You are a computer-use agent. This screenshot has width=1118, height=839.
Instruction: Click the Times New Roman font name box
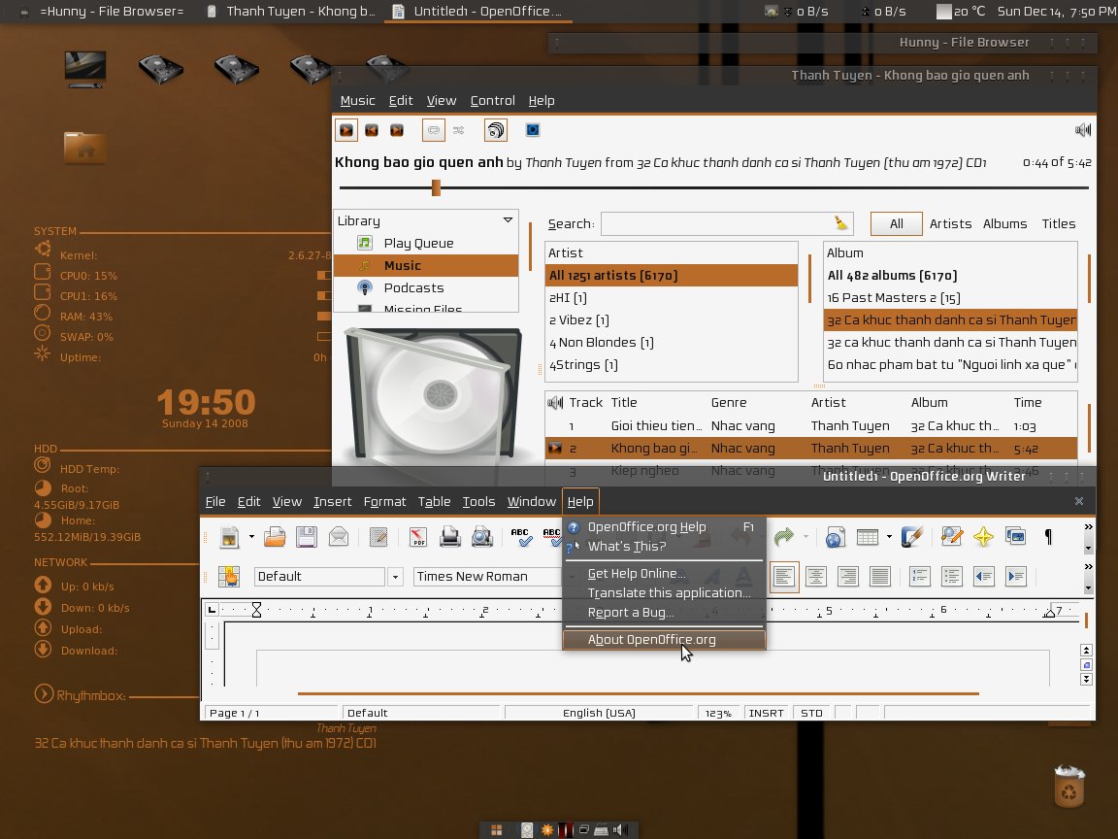(487, 577)
